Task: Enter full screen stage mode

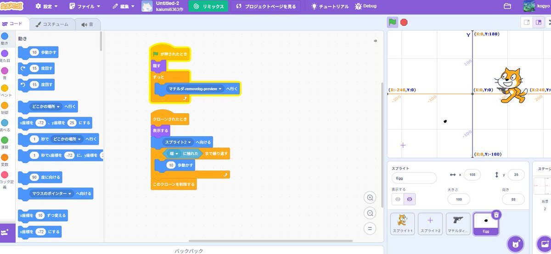Action: pyautogui.click(x=549, y=22)
